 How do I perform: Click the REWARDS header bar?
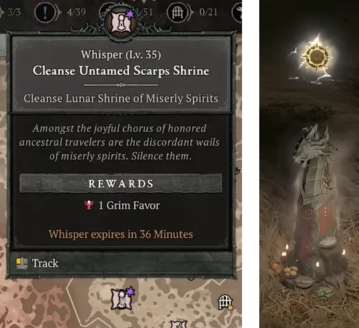(x=121, y=183)
